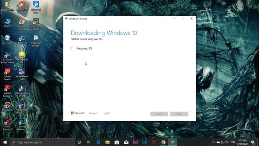The width and height of the screenshot is (259, 146).
Task: Open Cortana circle on taskbar
Action: (x=79, y=142)
